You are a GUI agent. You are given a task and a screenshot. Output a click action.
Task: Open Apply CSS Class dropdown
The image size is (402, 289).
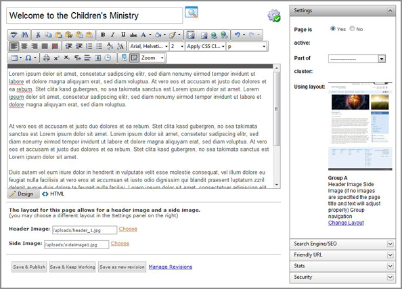[206, 47]
